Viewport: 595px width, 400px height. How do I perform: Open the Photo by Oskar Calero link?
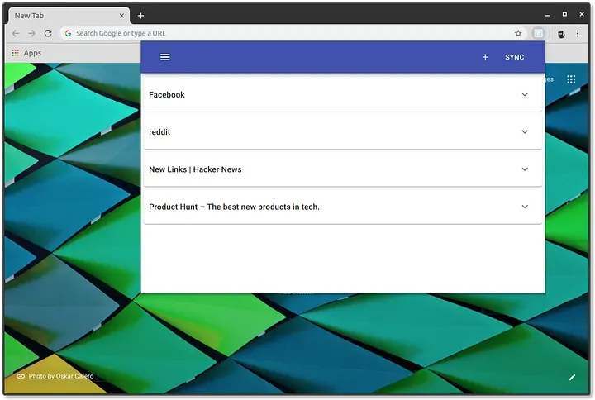point(61,376)
